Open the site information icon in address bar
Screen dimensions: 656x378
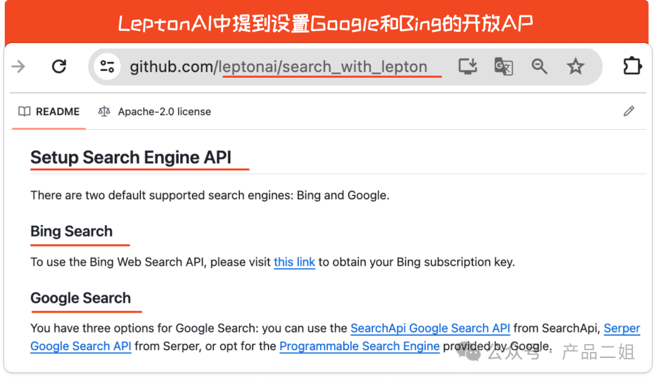click(108, 67)
